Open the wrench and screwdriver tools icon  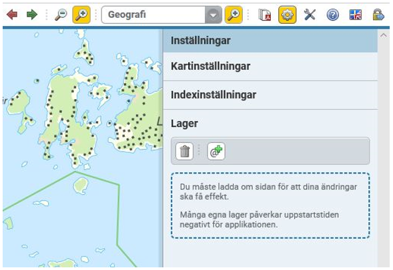pyautogui.click(x=310, y=15)
